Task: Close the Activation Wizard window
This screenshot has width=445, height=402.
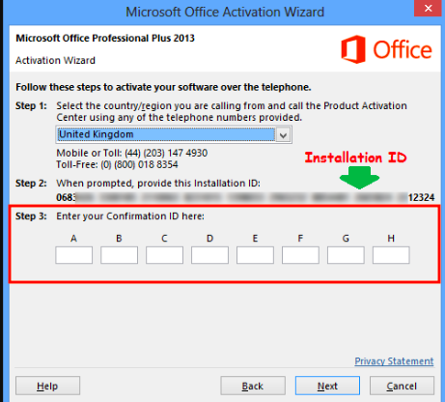Action: pyautogui.click(x=428, y=8)
